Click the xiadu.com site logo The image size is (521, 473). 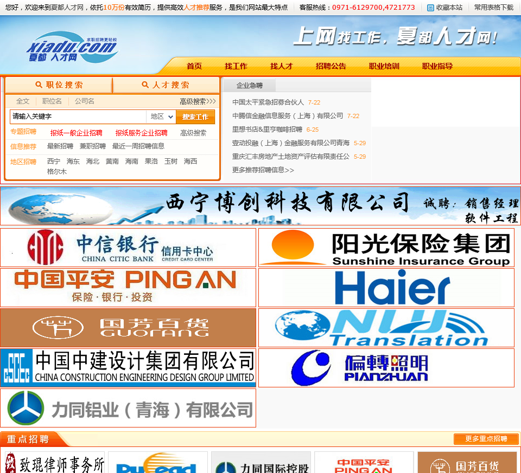(72, 47)
